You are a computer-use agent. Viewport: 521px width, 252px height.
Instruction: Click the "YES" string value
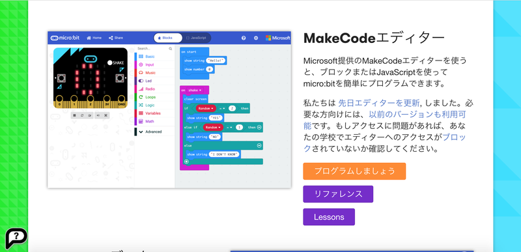click(x=216, y=118)
